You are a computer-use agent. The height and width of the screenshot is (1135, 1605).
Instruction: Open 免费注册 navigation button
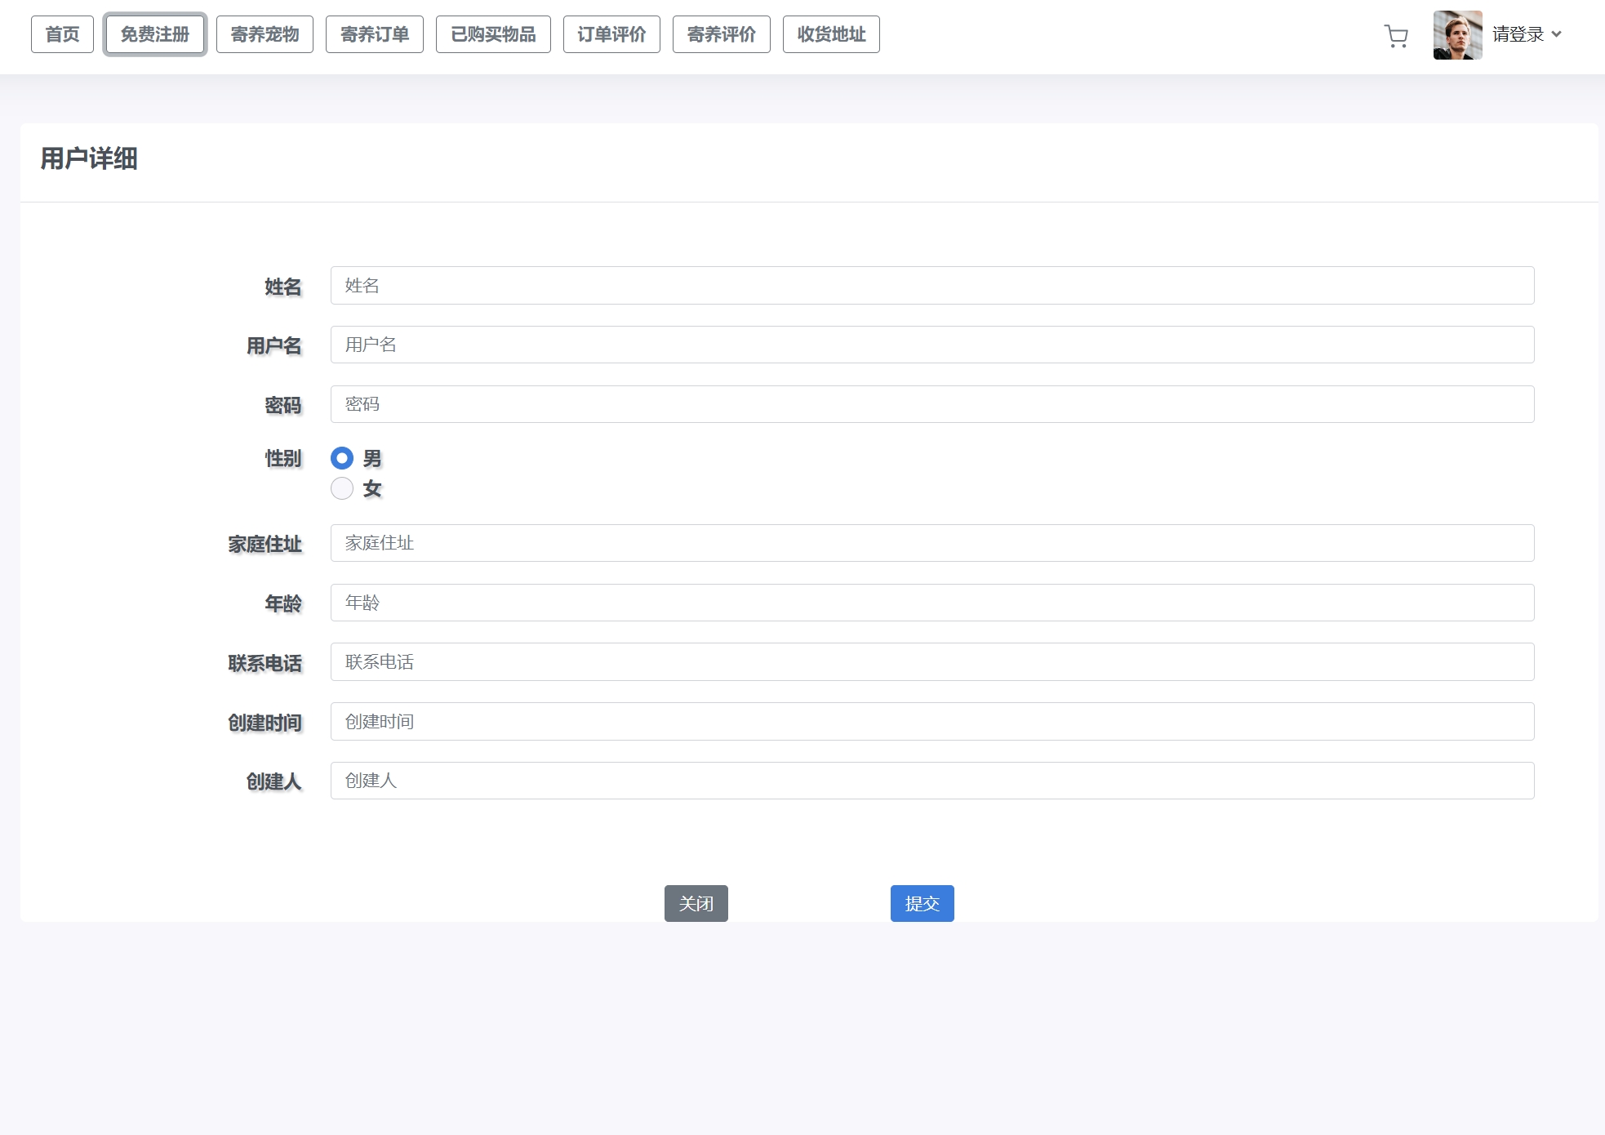(155, 34)
